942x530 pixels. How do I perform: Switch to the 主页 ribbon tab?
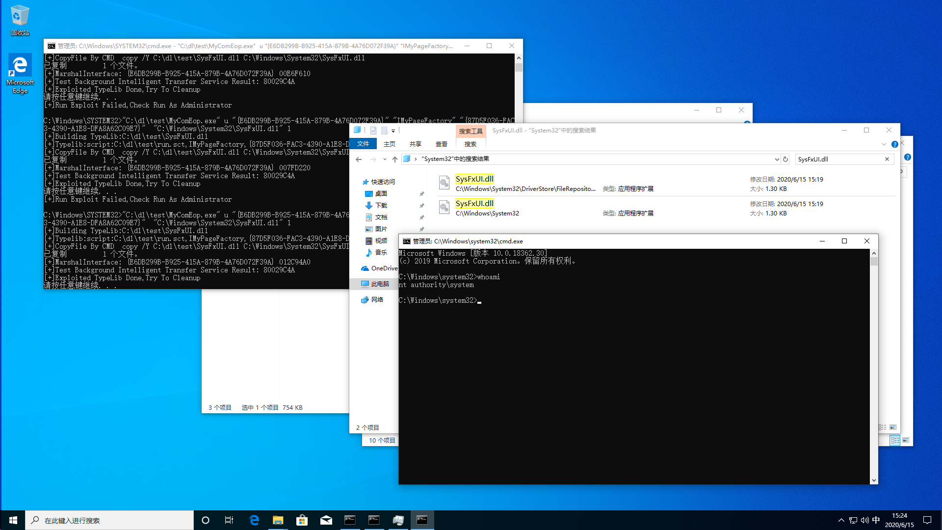(x=390, y=144)
